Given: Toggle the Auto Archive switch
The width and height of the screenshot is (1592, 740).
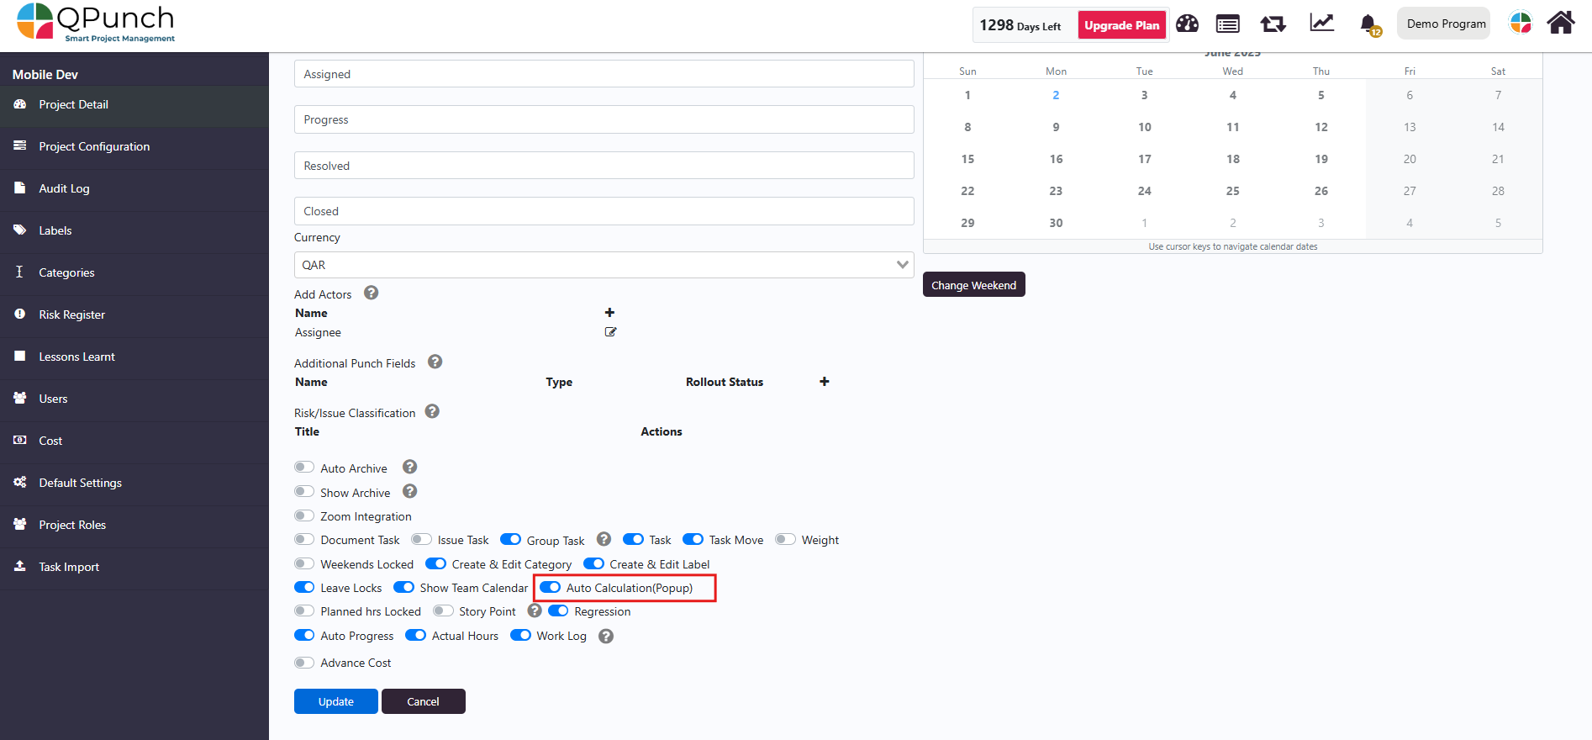Looking at the screenshot, I should (304, 468).
